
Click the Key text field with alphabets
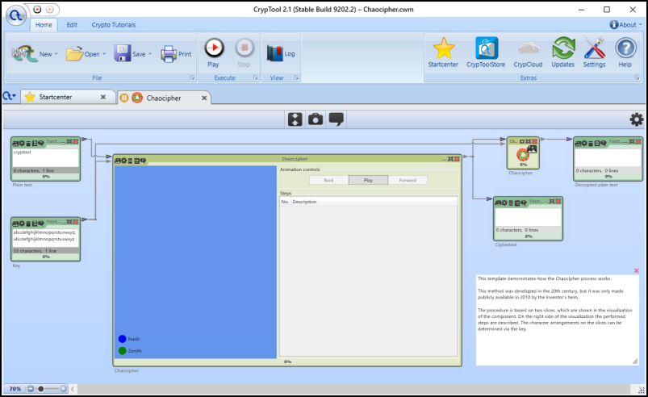pyautogui.click(x=45, y=238)
